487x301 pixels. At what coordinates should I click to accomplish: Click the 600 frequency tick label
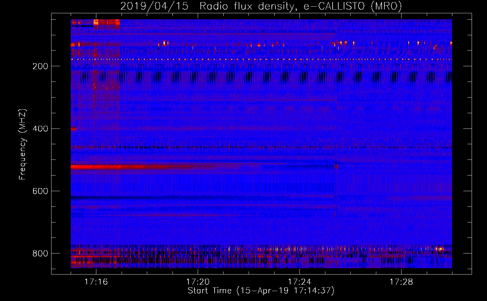point(40,191)
